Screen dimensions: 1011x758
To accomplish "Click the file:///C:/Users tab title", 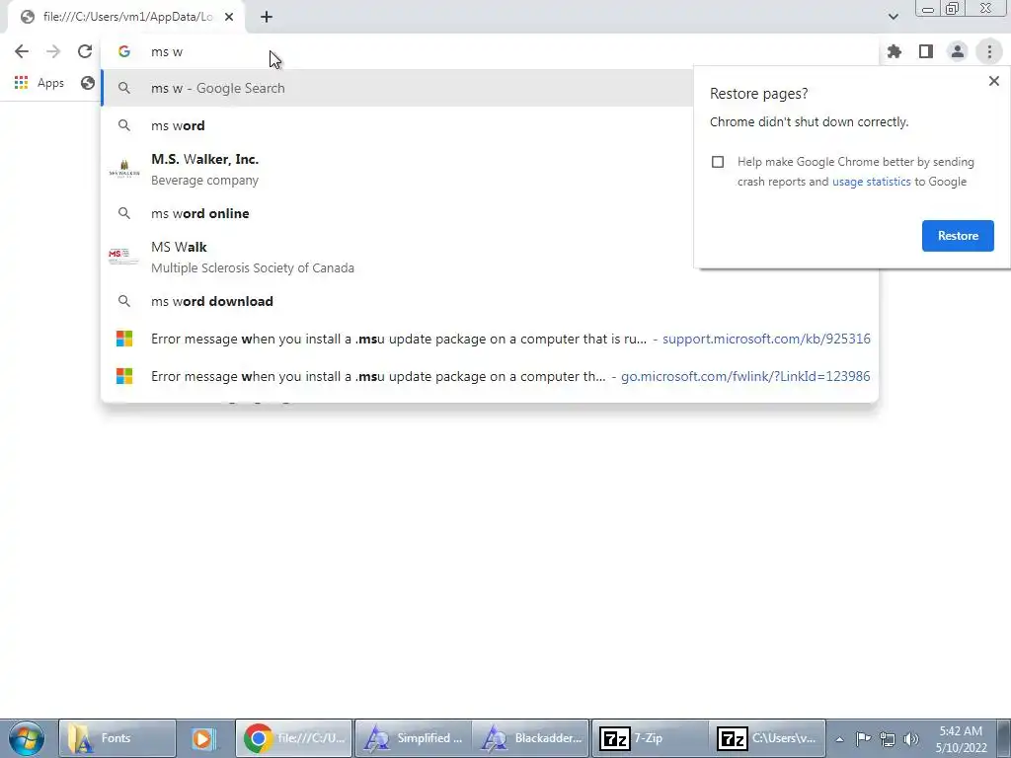I will coord(127,17).
